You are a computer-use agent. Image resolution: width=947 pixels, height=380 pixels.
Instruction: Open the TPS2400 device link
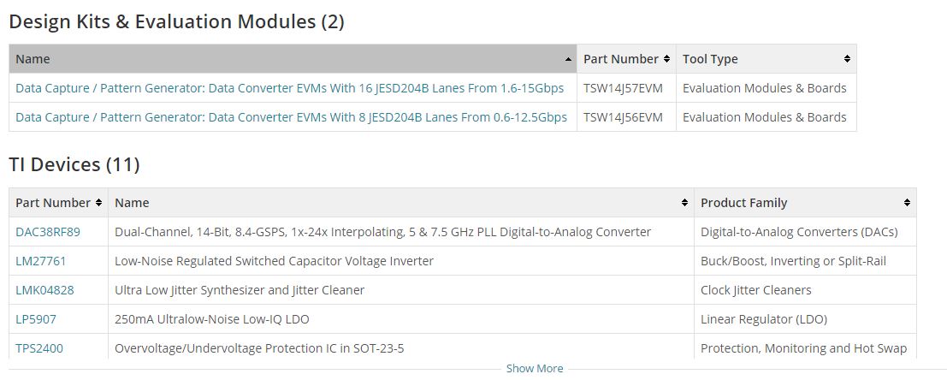39,348
